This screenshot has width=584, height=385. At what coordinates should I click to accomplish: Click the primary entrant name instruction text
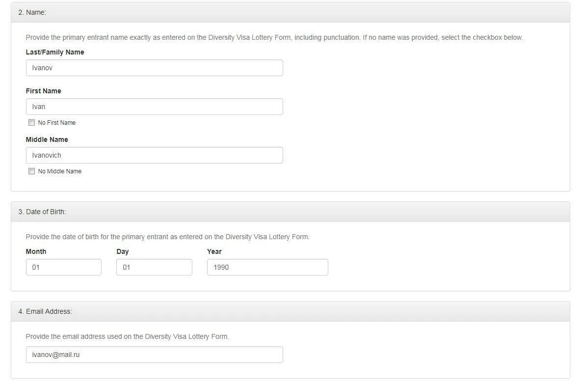click(x=274, y=37)
